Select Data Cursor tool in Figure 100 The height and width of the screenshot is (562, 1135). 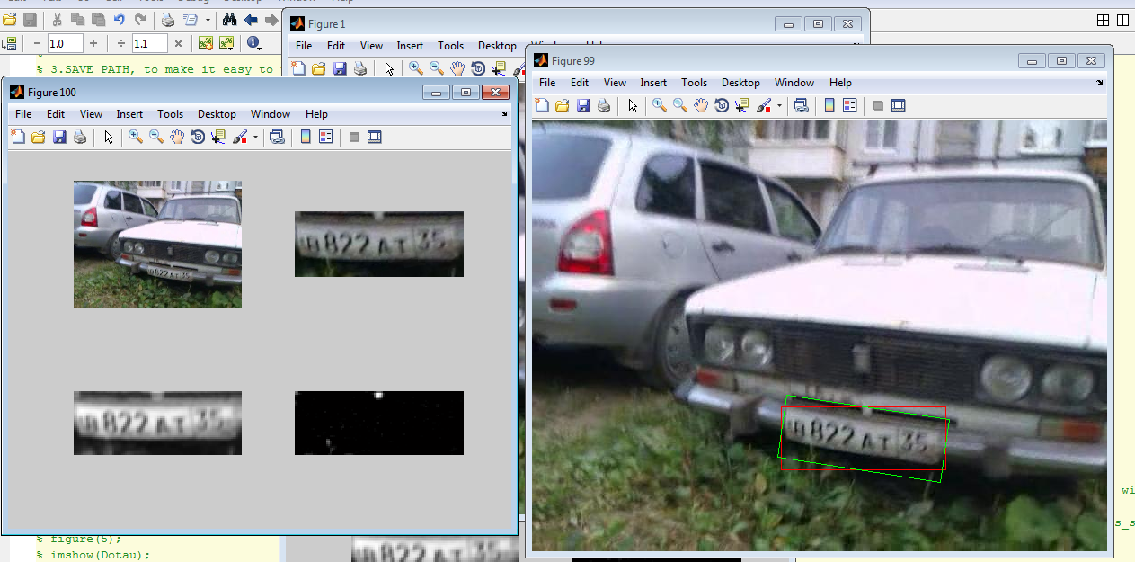pyautogui.click(x=218, y=138)
